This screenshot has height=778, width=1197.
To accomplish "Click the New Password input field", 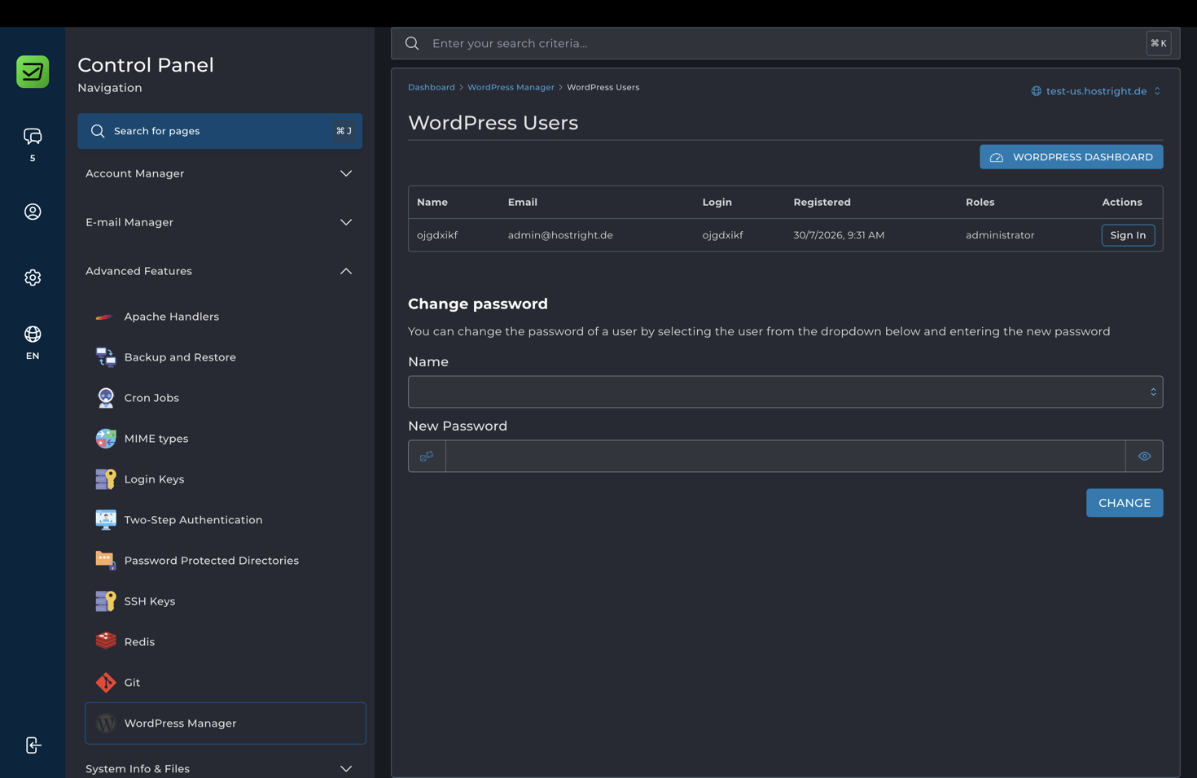I will point(785,457).
